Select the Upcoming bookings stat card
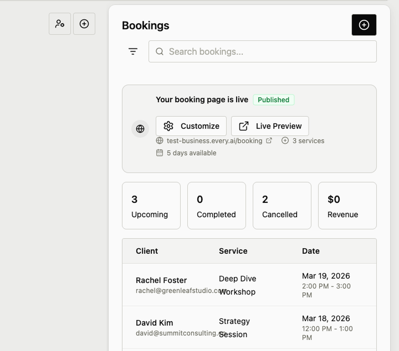 [x=151, y=205]
